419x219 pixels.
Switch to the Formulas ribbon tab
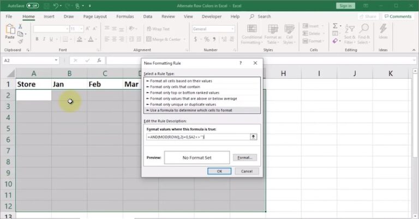click(x=125, y=16)
